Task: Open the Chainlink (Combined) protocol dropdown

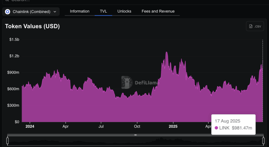Action: tap(31, 12)
